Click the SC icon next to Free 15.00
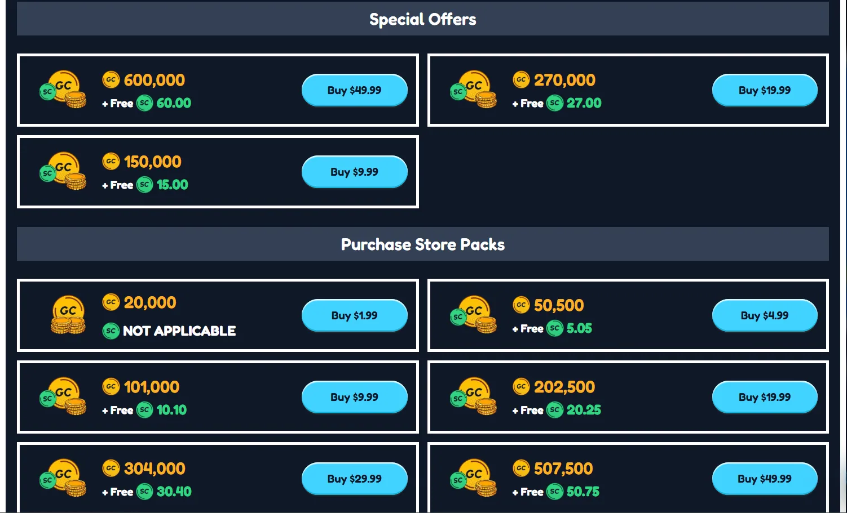Viewport: 847px width, 513px height. pyautogui.click(x=144, y=185)
